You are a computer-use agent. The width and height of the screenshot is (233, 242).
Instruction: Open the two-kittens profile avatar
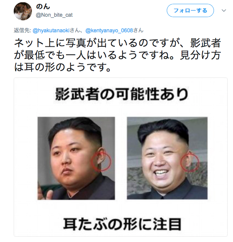23,11
